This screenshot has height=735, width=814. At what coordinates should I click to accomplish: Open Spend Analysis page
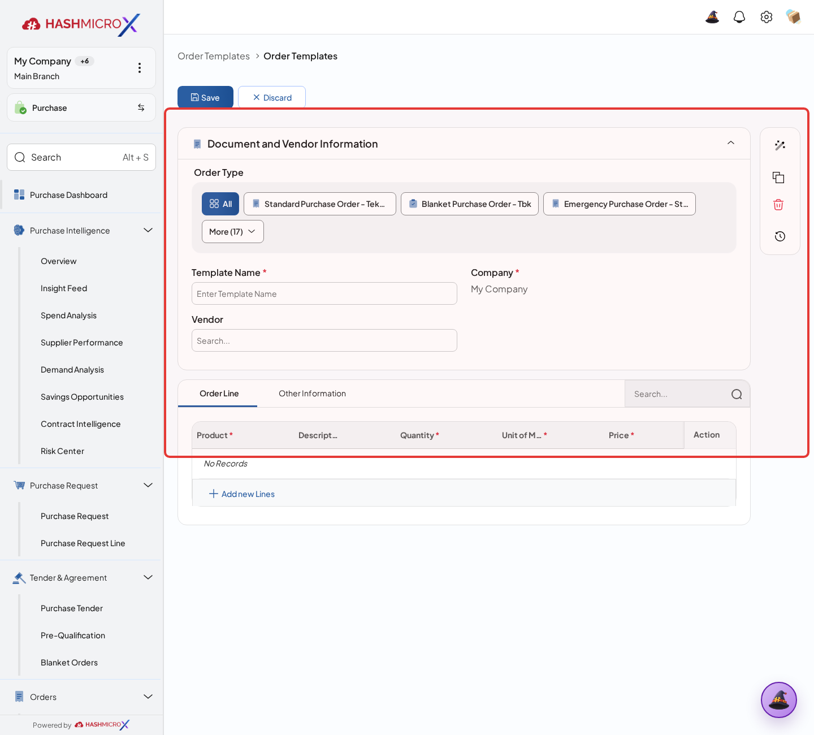[x=68, y=315]
